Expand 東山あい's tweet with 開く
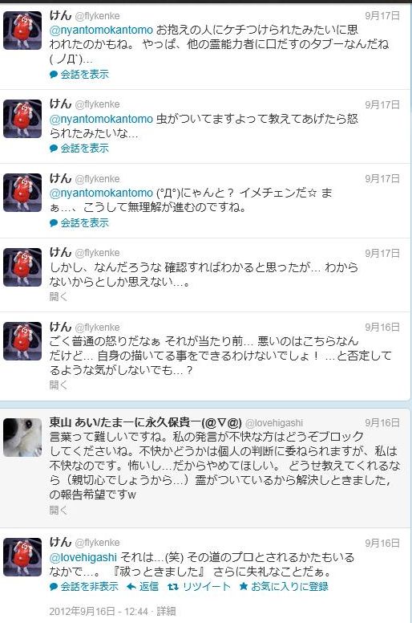412x623 pixels. click(x=59, y=510)
